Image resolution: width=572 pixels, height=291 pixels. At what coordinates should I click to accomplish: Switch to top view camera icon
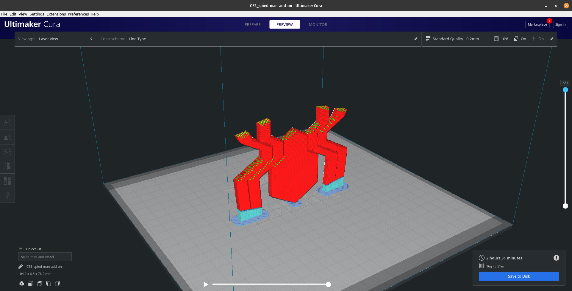[40, 284]
